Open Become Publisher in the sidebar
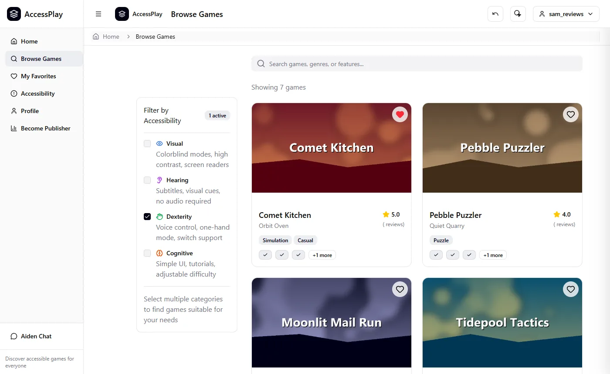The width and height of the screenshot is (610, 374). [44, 128]
